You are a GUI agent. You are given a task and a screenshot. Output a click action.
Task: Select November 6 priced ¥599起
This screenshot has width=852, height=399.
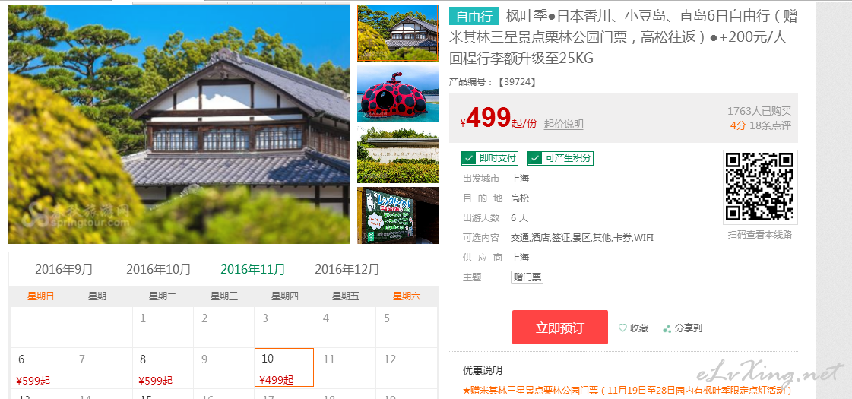click(41, 368)
